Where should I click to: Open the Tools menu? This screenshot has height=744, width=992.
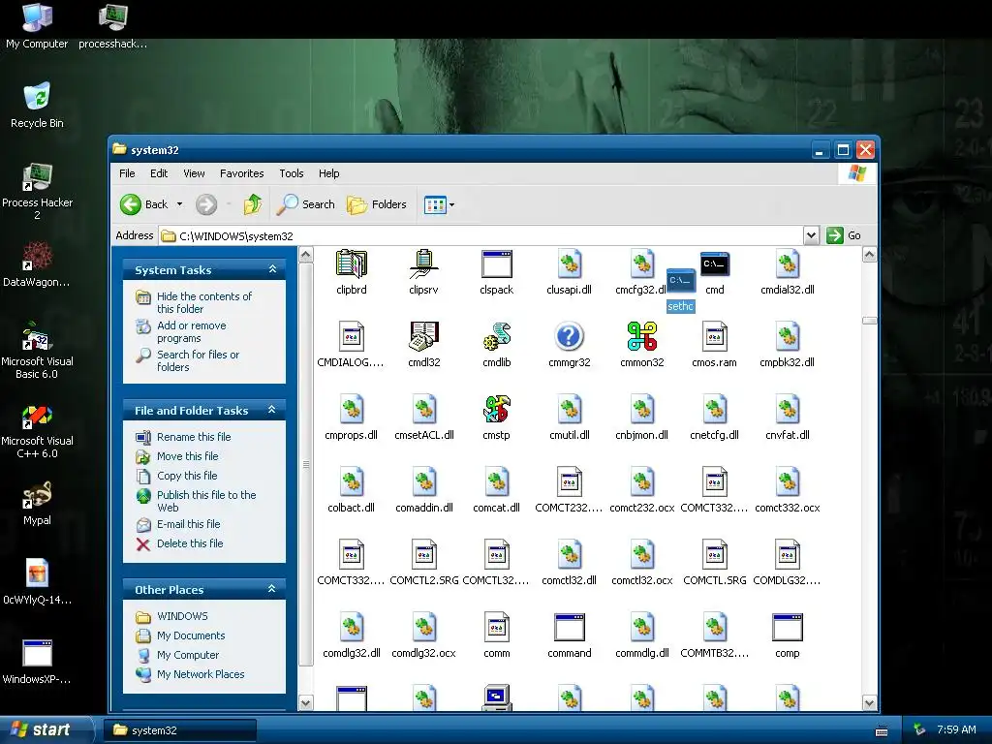[291, 173]
